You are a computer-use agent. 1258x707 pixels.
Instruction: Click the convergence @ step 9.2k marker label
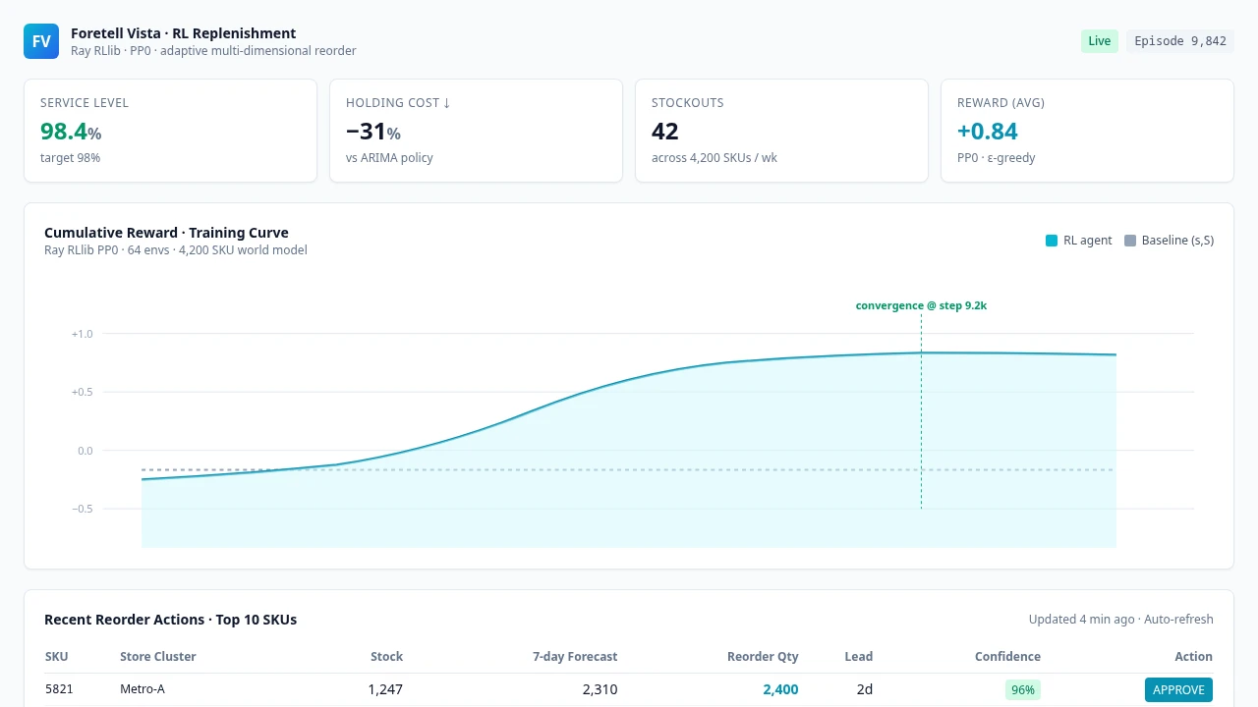[921, 305]
